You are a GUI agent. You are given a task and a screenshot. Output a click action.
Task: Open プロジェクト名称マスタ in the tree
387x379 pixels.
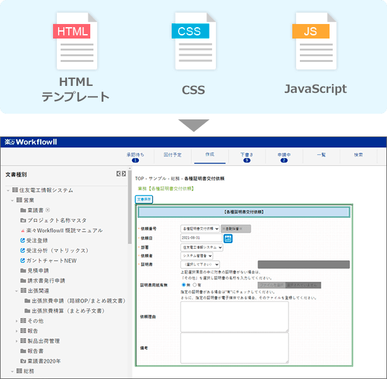(57, 220)
